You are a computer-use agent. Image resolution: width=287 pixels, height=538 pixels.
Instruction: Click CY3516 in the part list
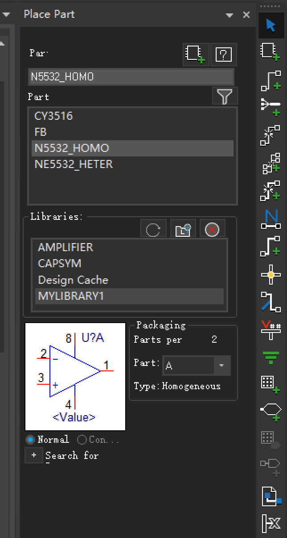coord(53,116)
